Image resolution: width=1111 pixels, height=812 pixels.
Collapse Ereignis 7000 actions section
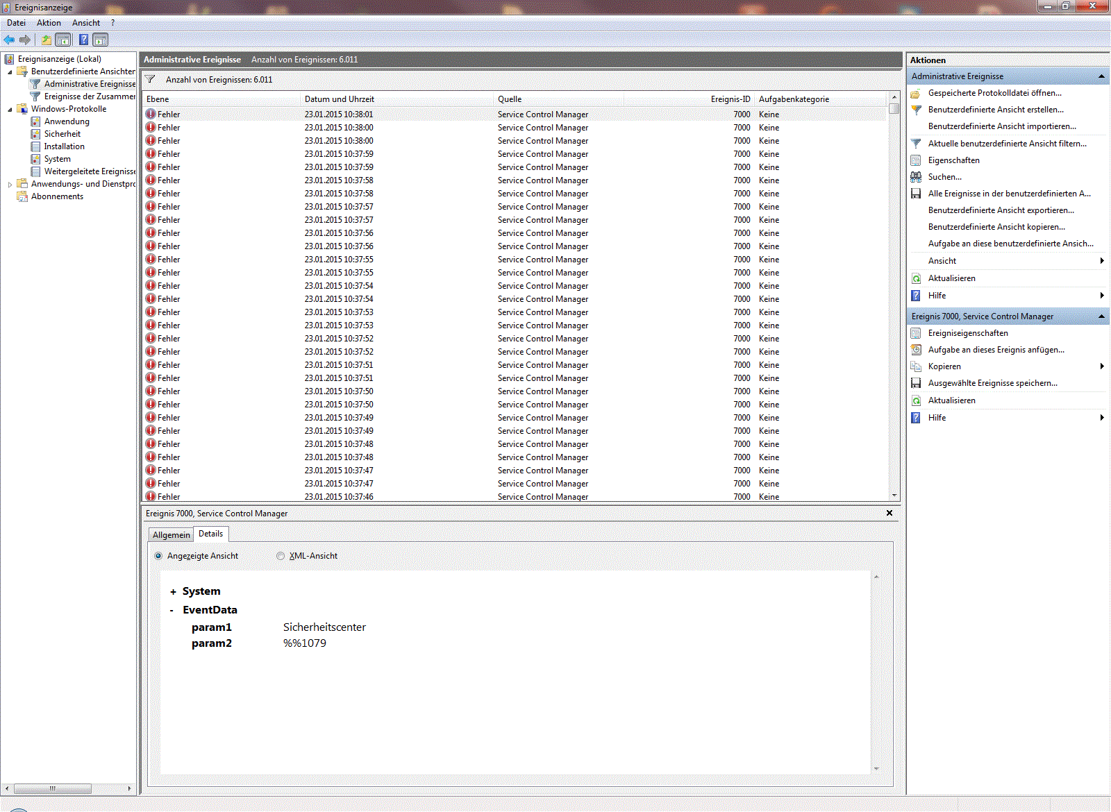coord(1101,316)
